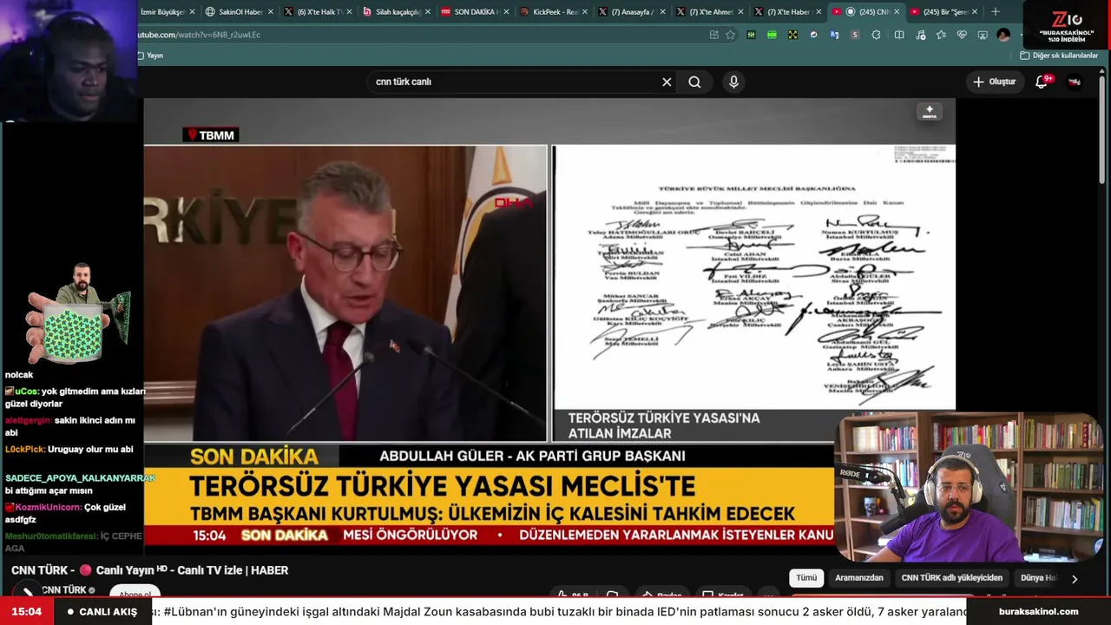Open the browser extensions puzzle icon
Viewport: 1111px width, 625px height.
tap(876, 35)
